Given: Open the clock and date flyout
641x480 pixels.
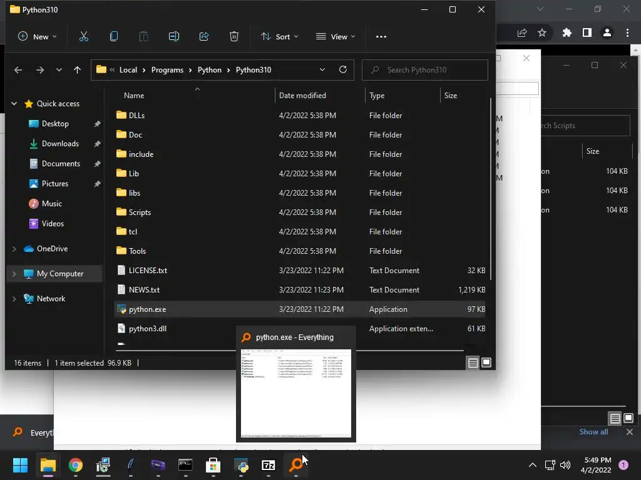Looking at the screenshot, I should 596,465.
